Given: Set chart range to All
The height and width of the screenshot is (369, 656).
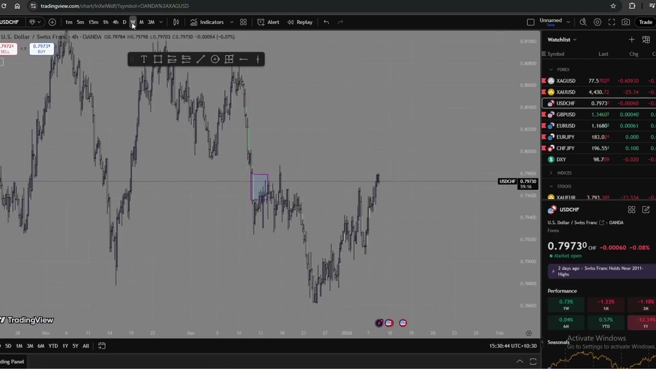Looking at the screenshot, I should click(86, 346).
